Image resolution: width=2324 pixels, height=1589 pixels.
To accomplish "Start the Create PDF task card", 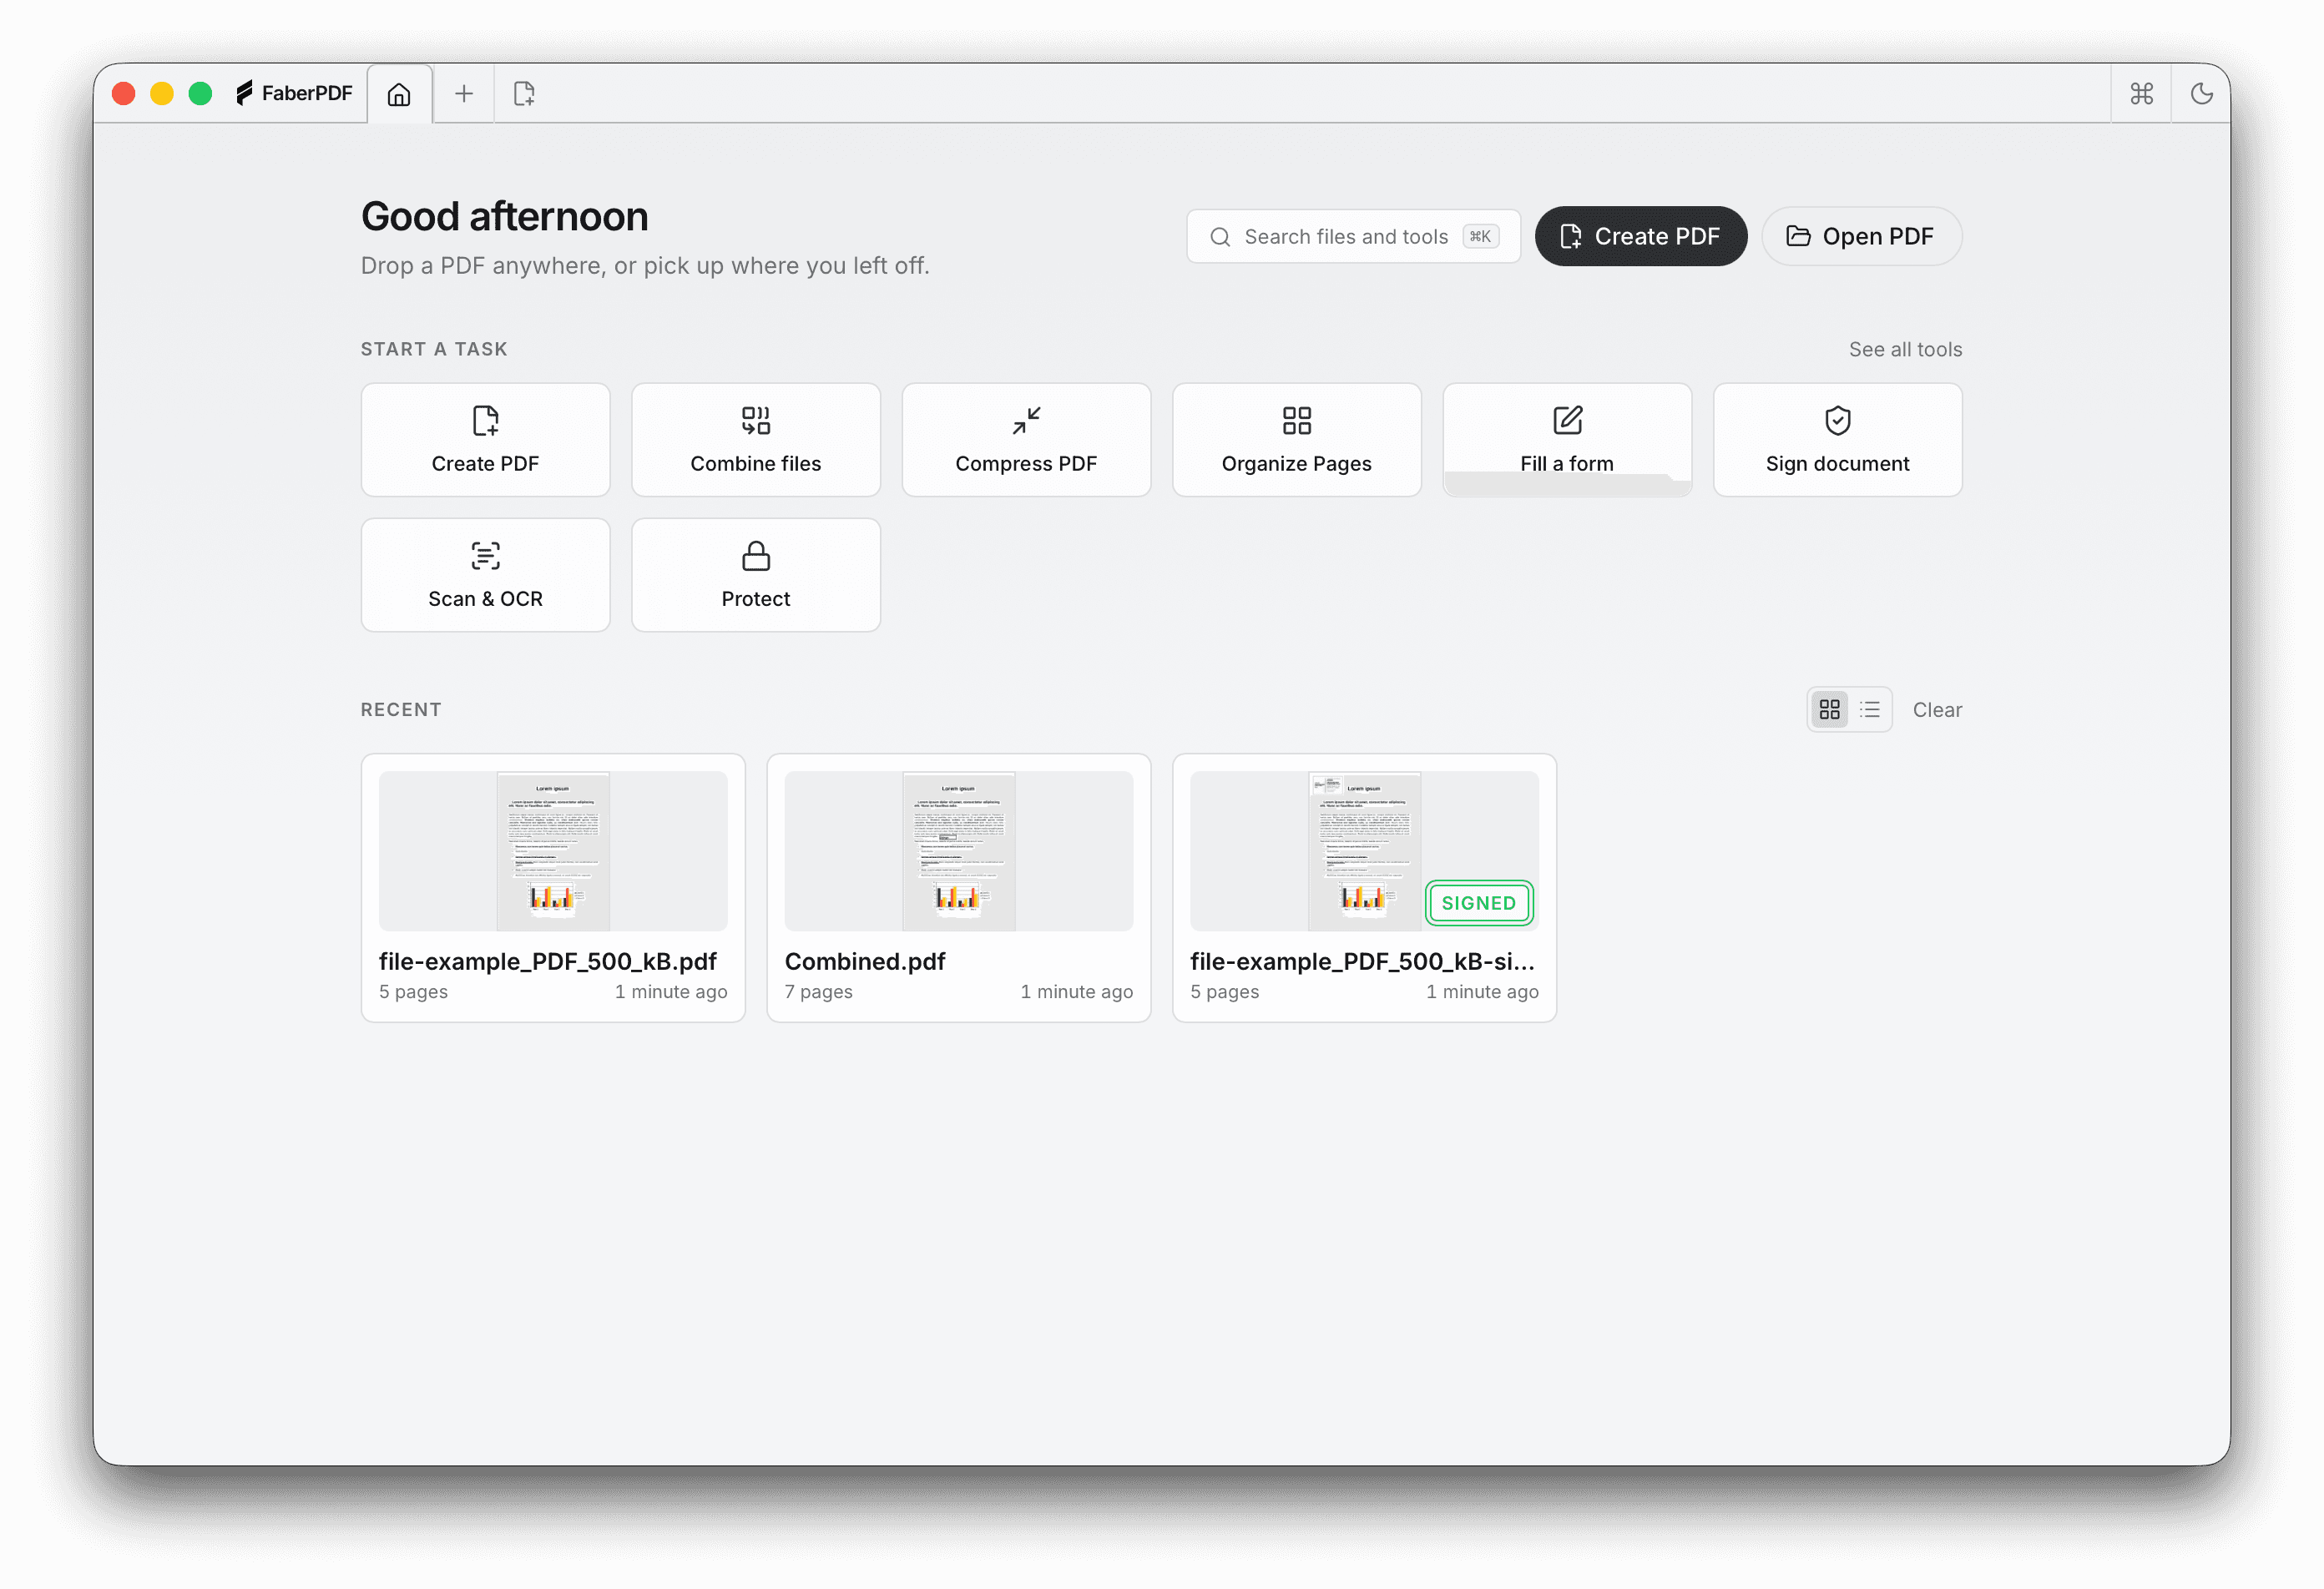I will (485, 440).
